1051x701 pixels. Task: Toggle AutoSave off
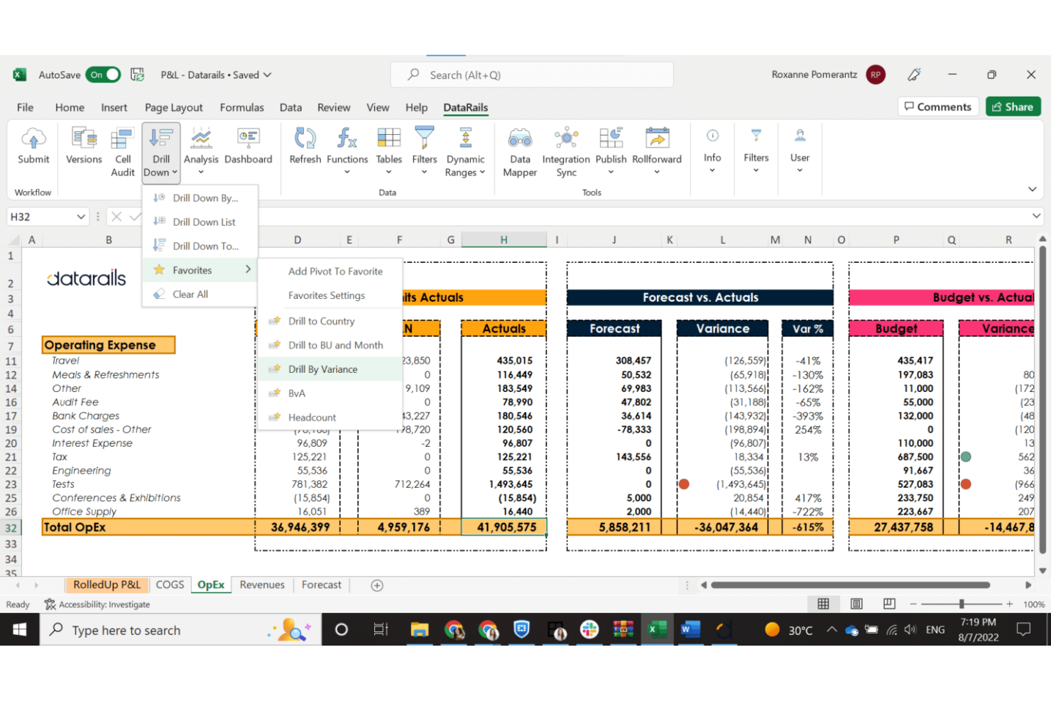click(103, 75)
